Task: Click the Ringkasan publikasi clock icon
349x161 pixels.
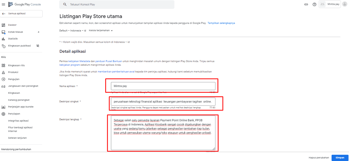Action: [x=3, y=46]
